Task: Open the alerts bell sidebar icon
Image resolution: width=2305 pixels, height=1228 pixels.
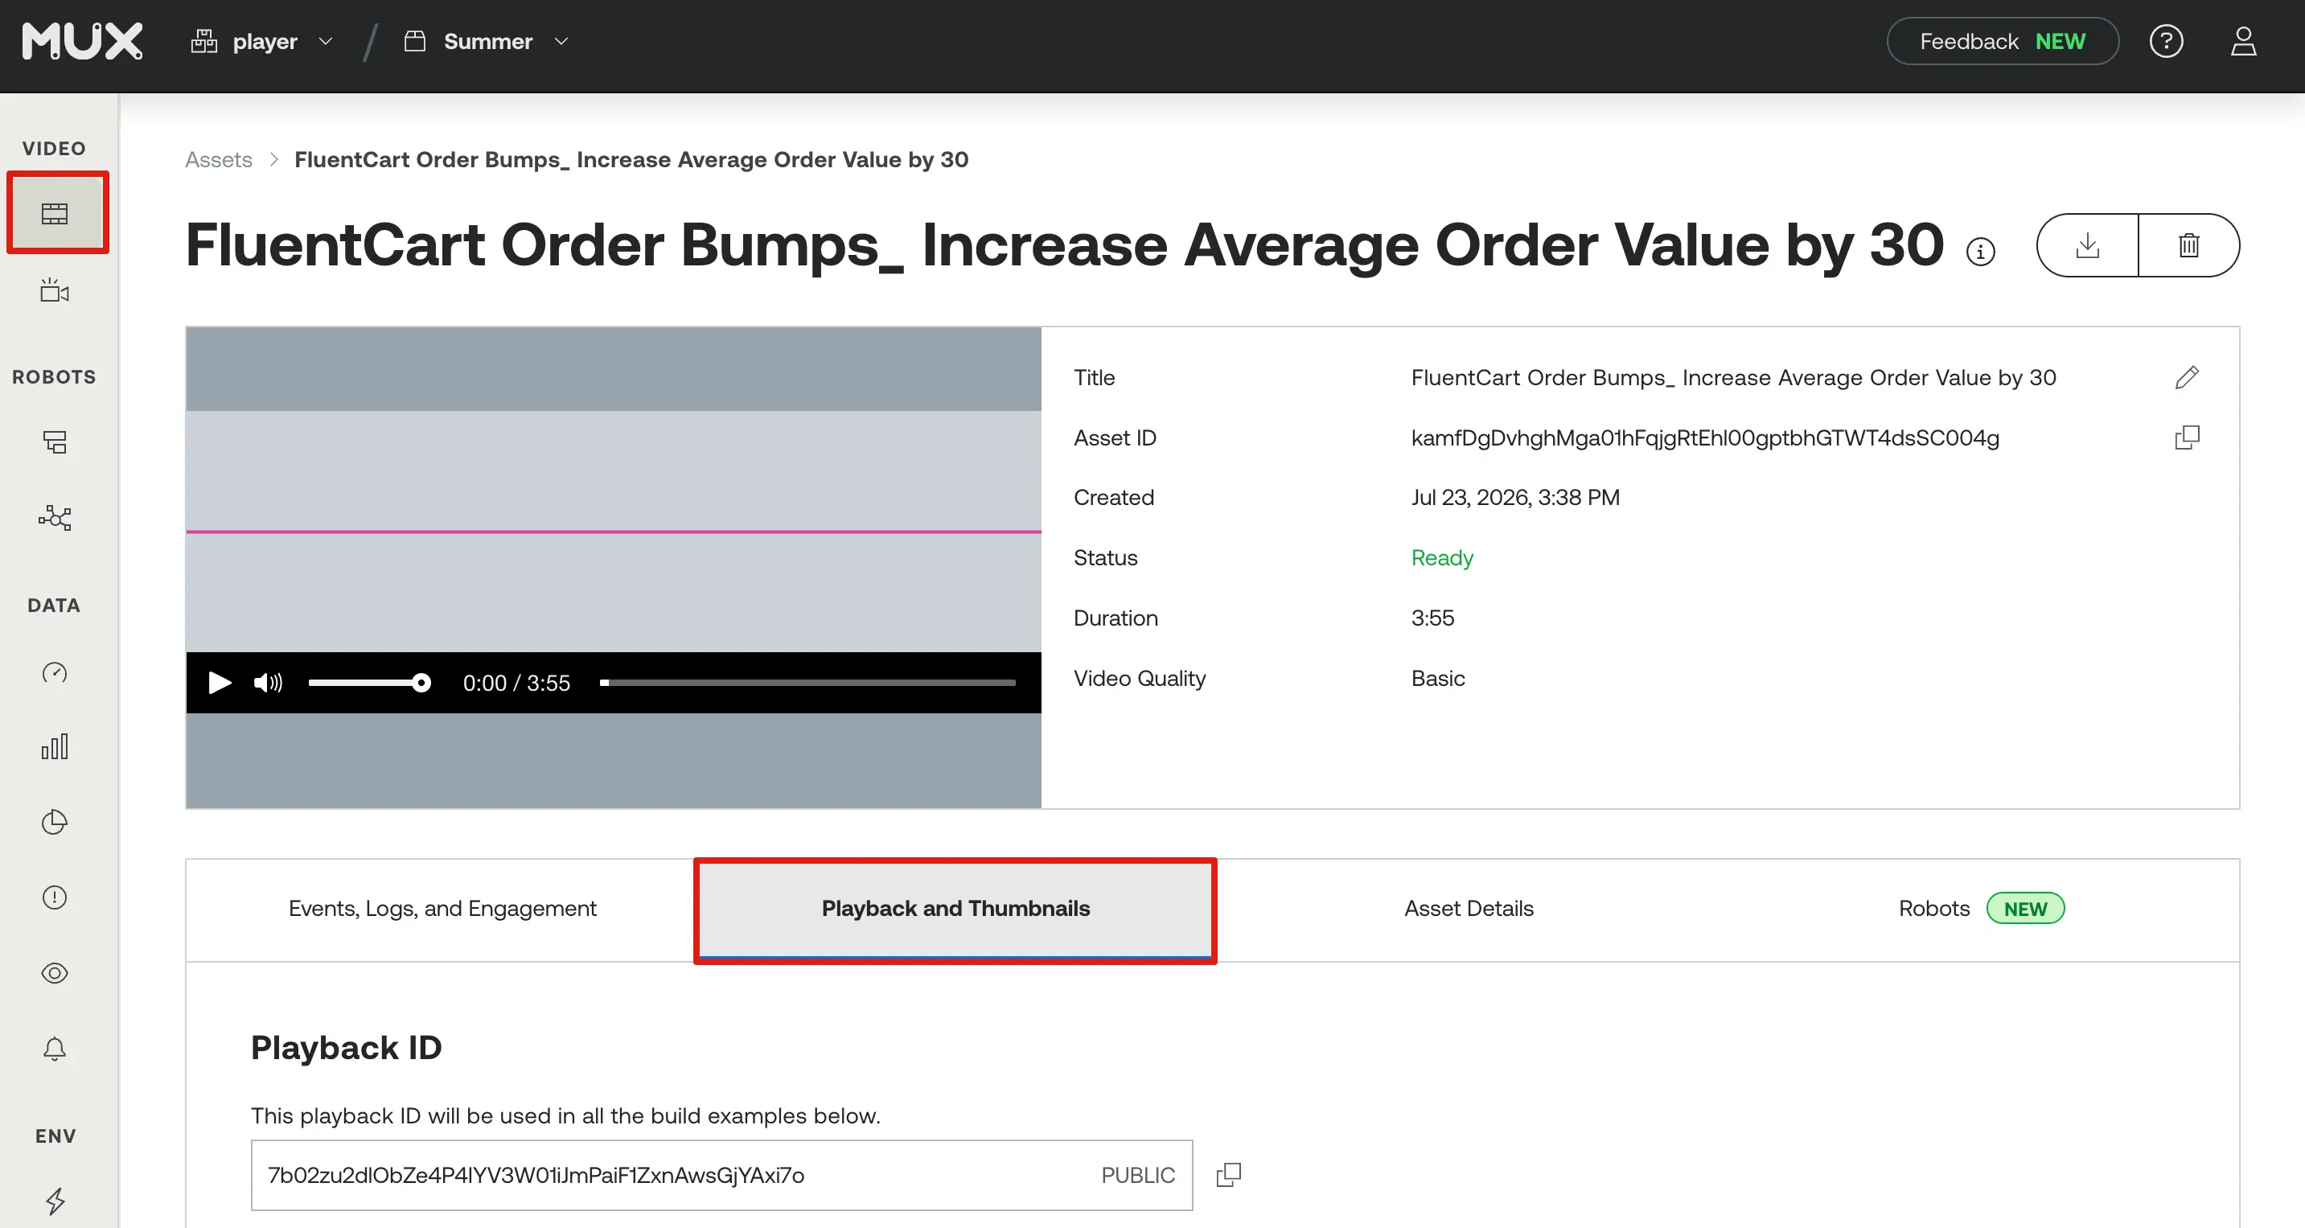Action: click(55, 1048)
